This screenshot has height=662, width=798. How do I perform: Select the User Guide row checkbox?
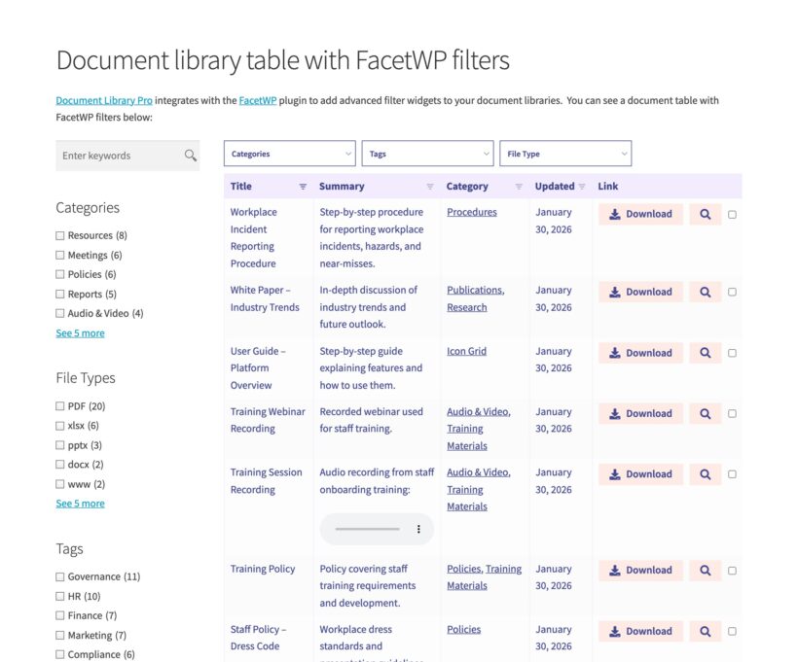point(732,353)
